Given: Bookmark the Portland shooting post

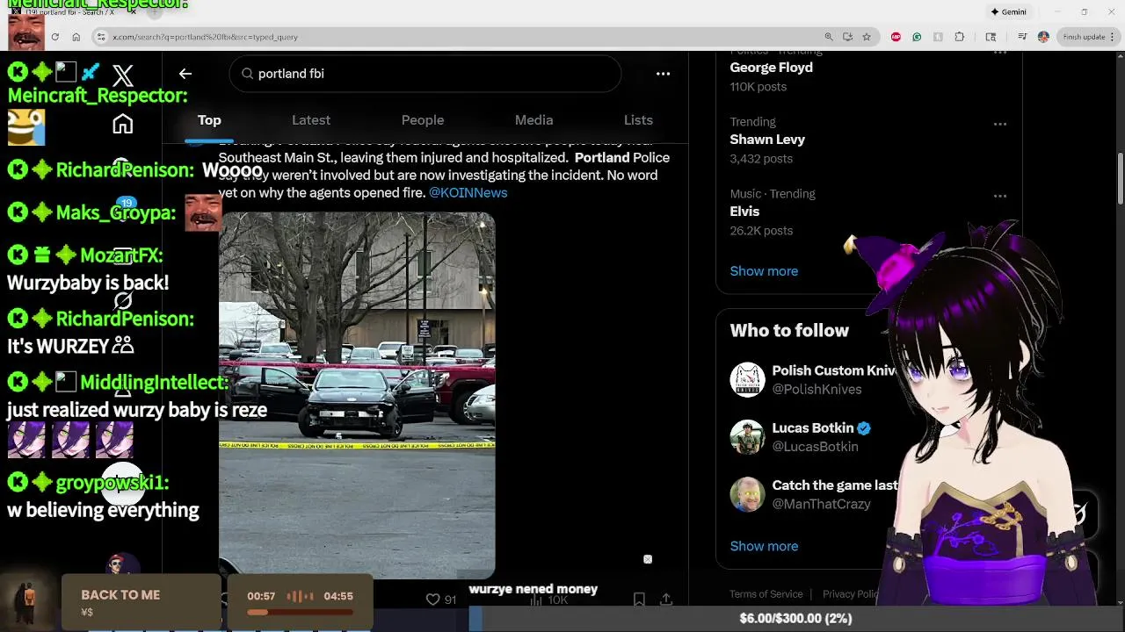Looking at the screenshot, I should (x=639, y=600).
